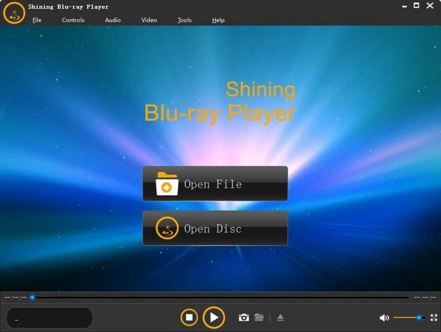Toggle fullscreen mode icon
The height and width of the screenshot is (332, 441).
point(434,318)
